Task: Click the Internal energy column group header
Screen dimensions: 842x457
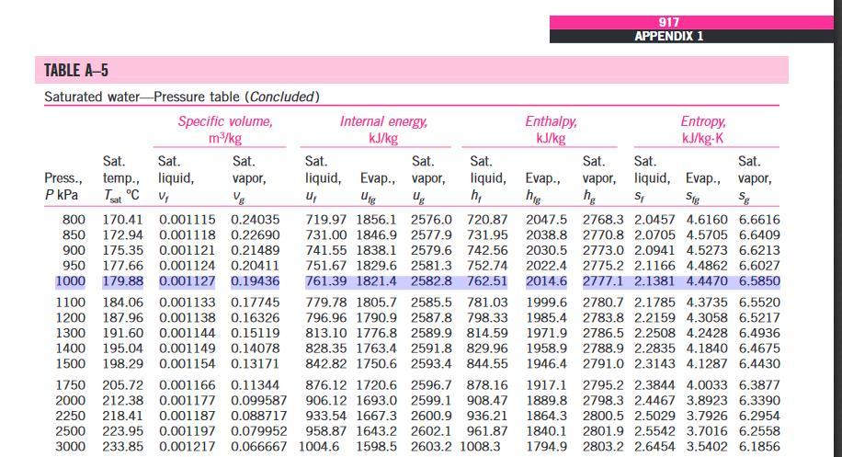Action: coord(383,129)
